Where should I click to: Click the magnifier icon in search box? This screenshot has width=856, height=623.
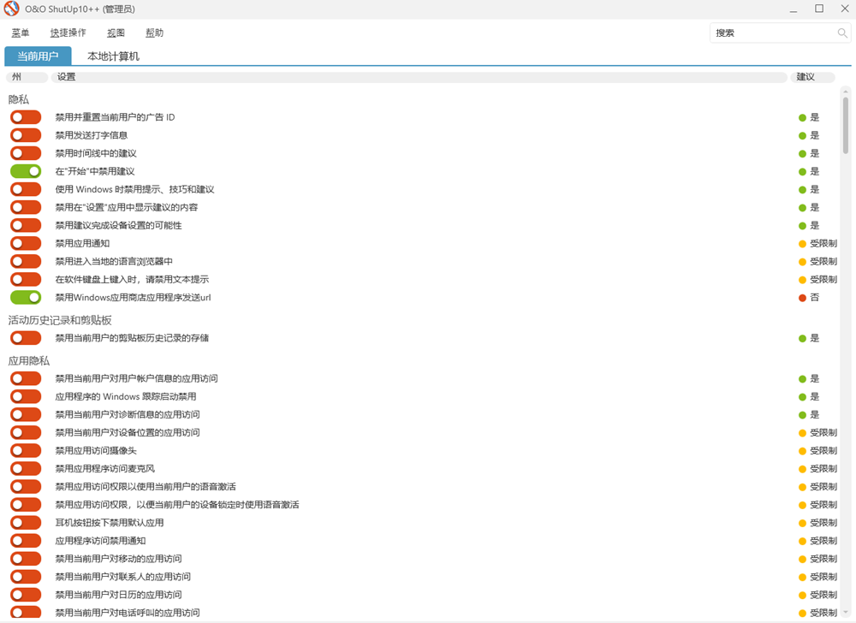[x=842, y=33]
